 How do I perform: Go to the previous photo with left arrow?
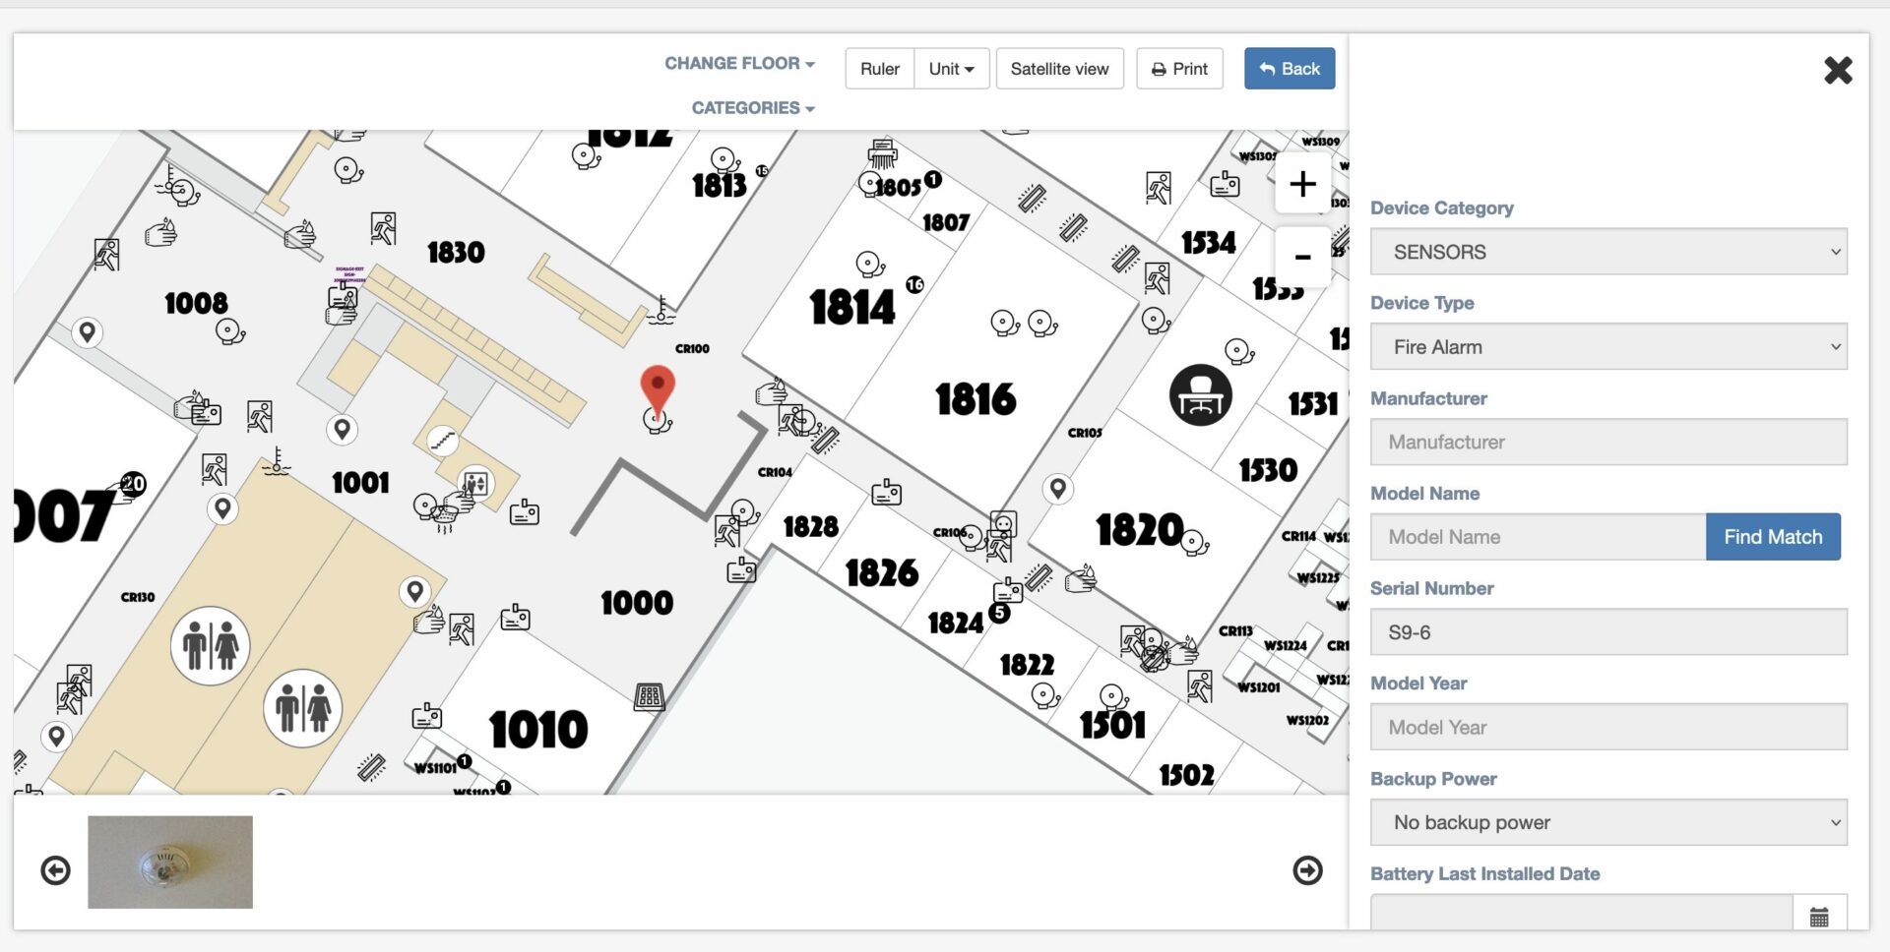(x=56, y=870)
